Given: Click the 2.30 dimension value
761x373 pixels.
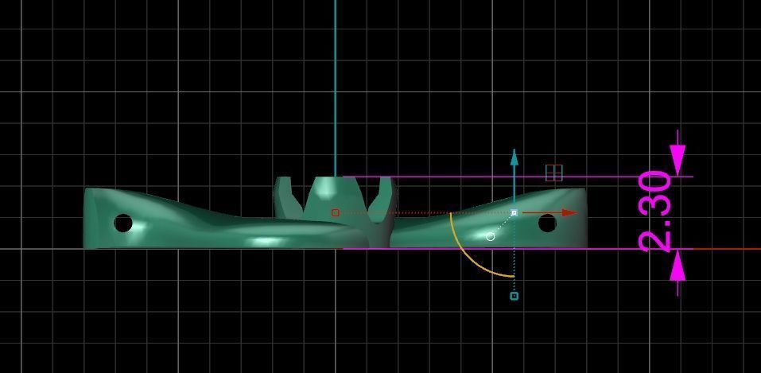Looking at the screenshot, I should 656,212.
